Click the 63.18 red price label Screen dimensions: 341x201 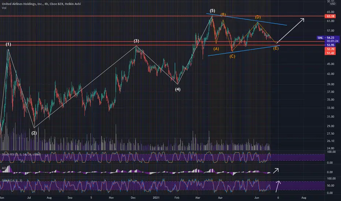(330, 16)
